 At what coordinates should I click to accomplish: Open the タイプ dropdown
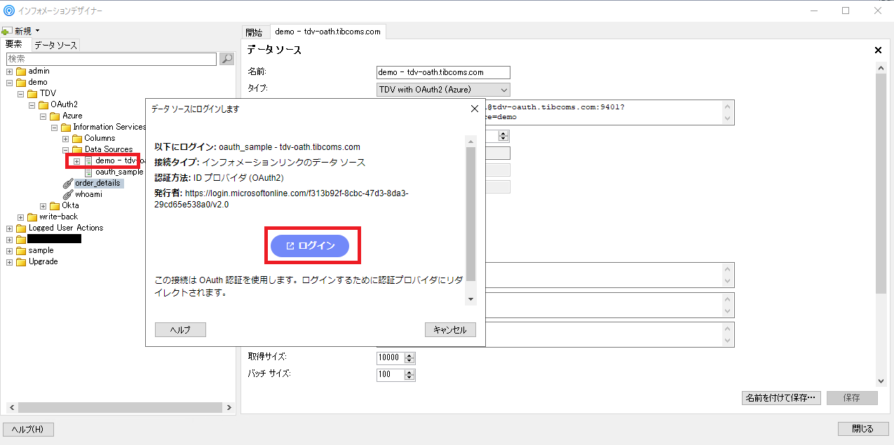[443, 90]
